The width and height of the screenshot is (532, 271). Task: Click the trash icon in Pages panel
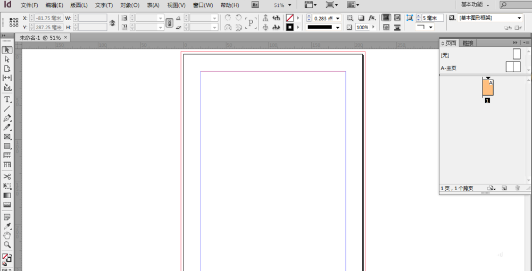coord(517,188)
